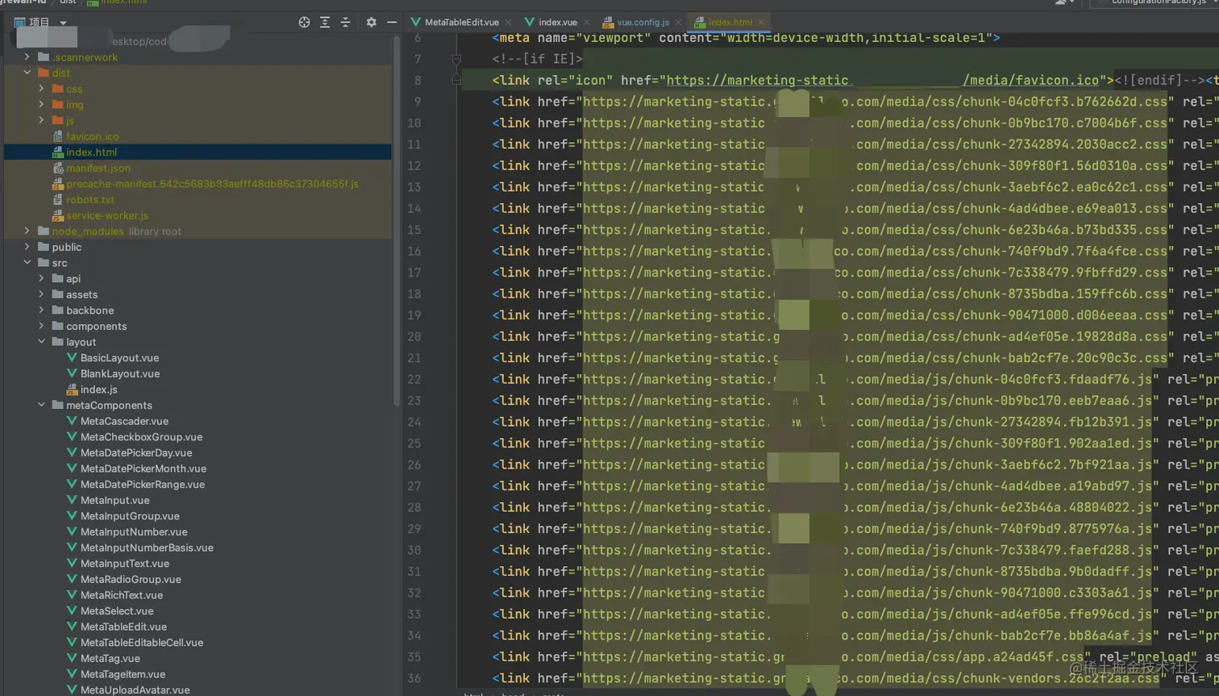
Task: Expand the node_modules library root
Action: tap(27, 231)
